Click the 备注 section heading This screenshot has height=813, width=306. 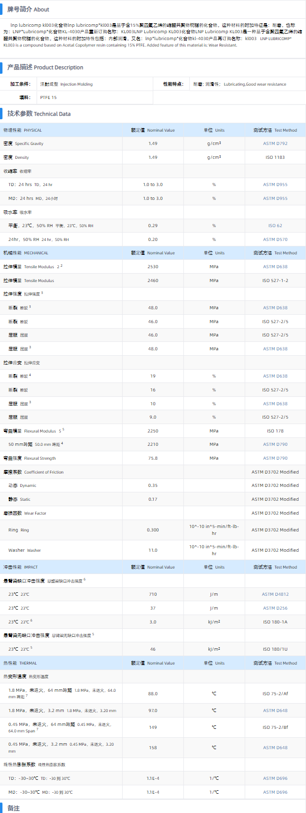click(13, 808)
